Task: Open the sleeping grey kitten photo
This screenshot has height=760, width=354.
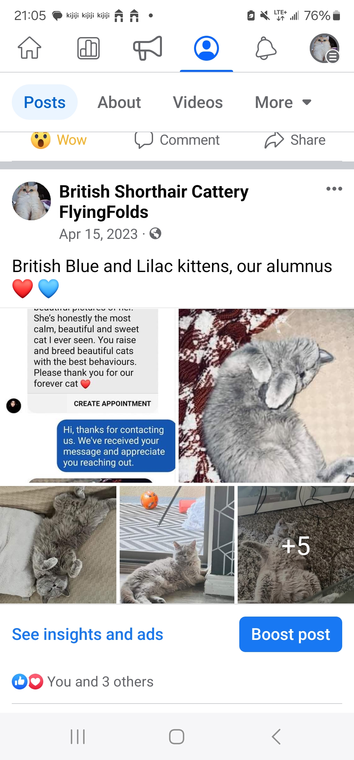Action: tap(266, 395)
